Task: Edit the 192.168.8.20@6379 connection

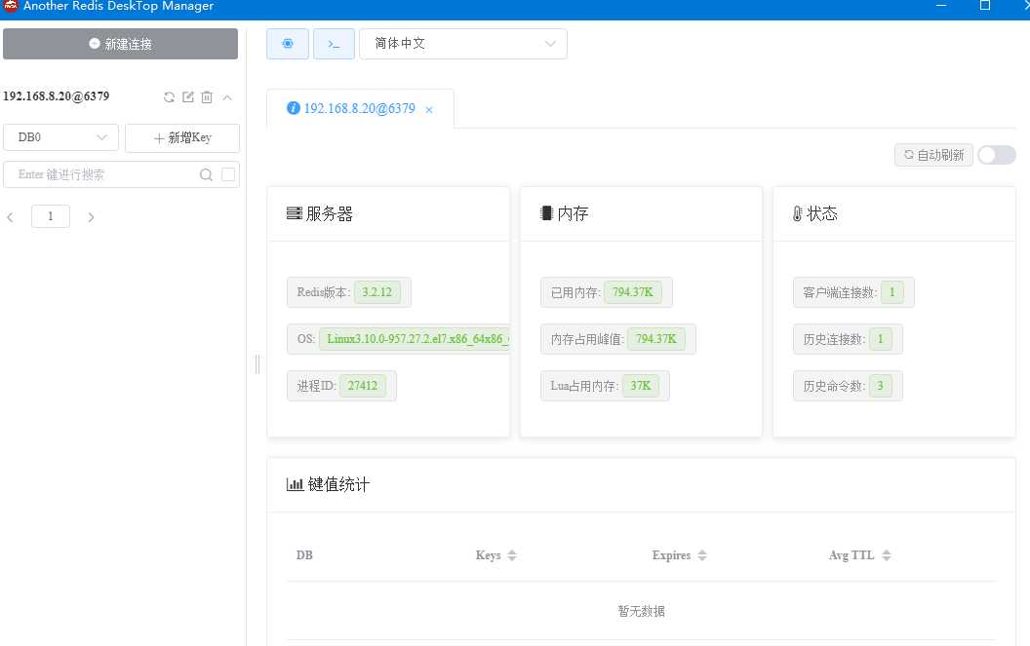Action: (188, 97)
